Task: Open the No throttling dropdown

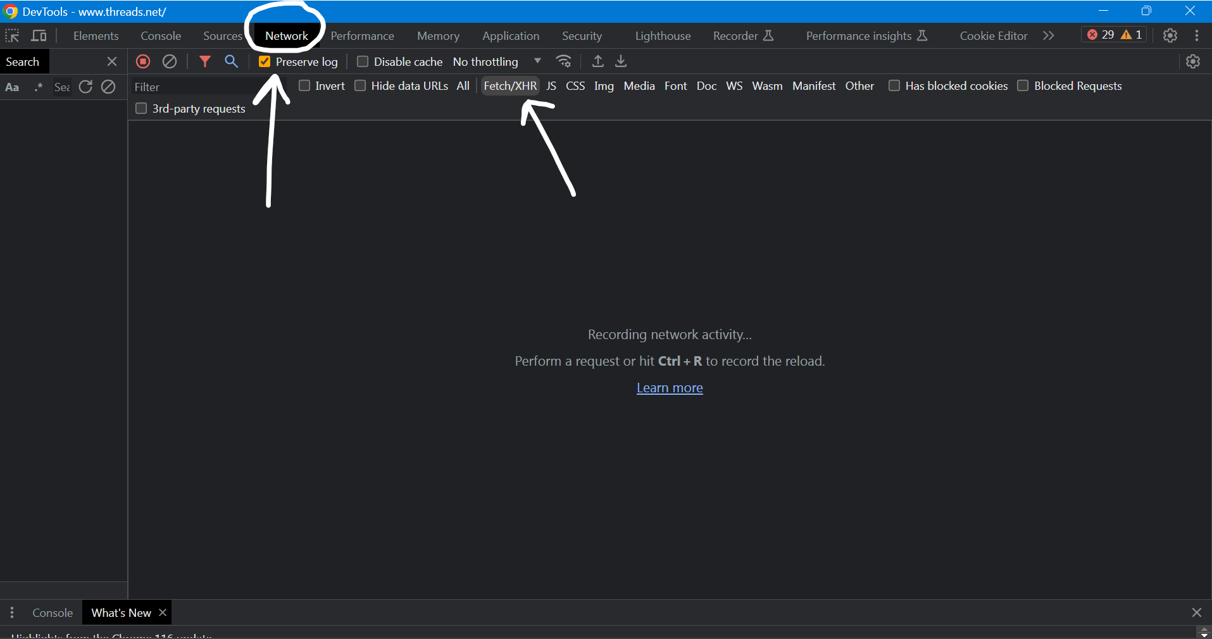Action: 497,61
